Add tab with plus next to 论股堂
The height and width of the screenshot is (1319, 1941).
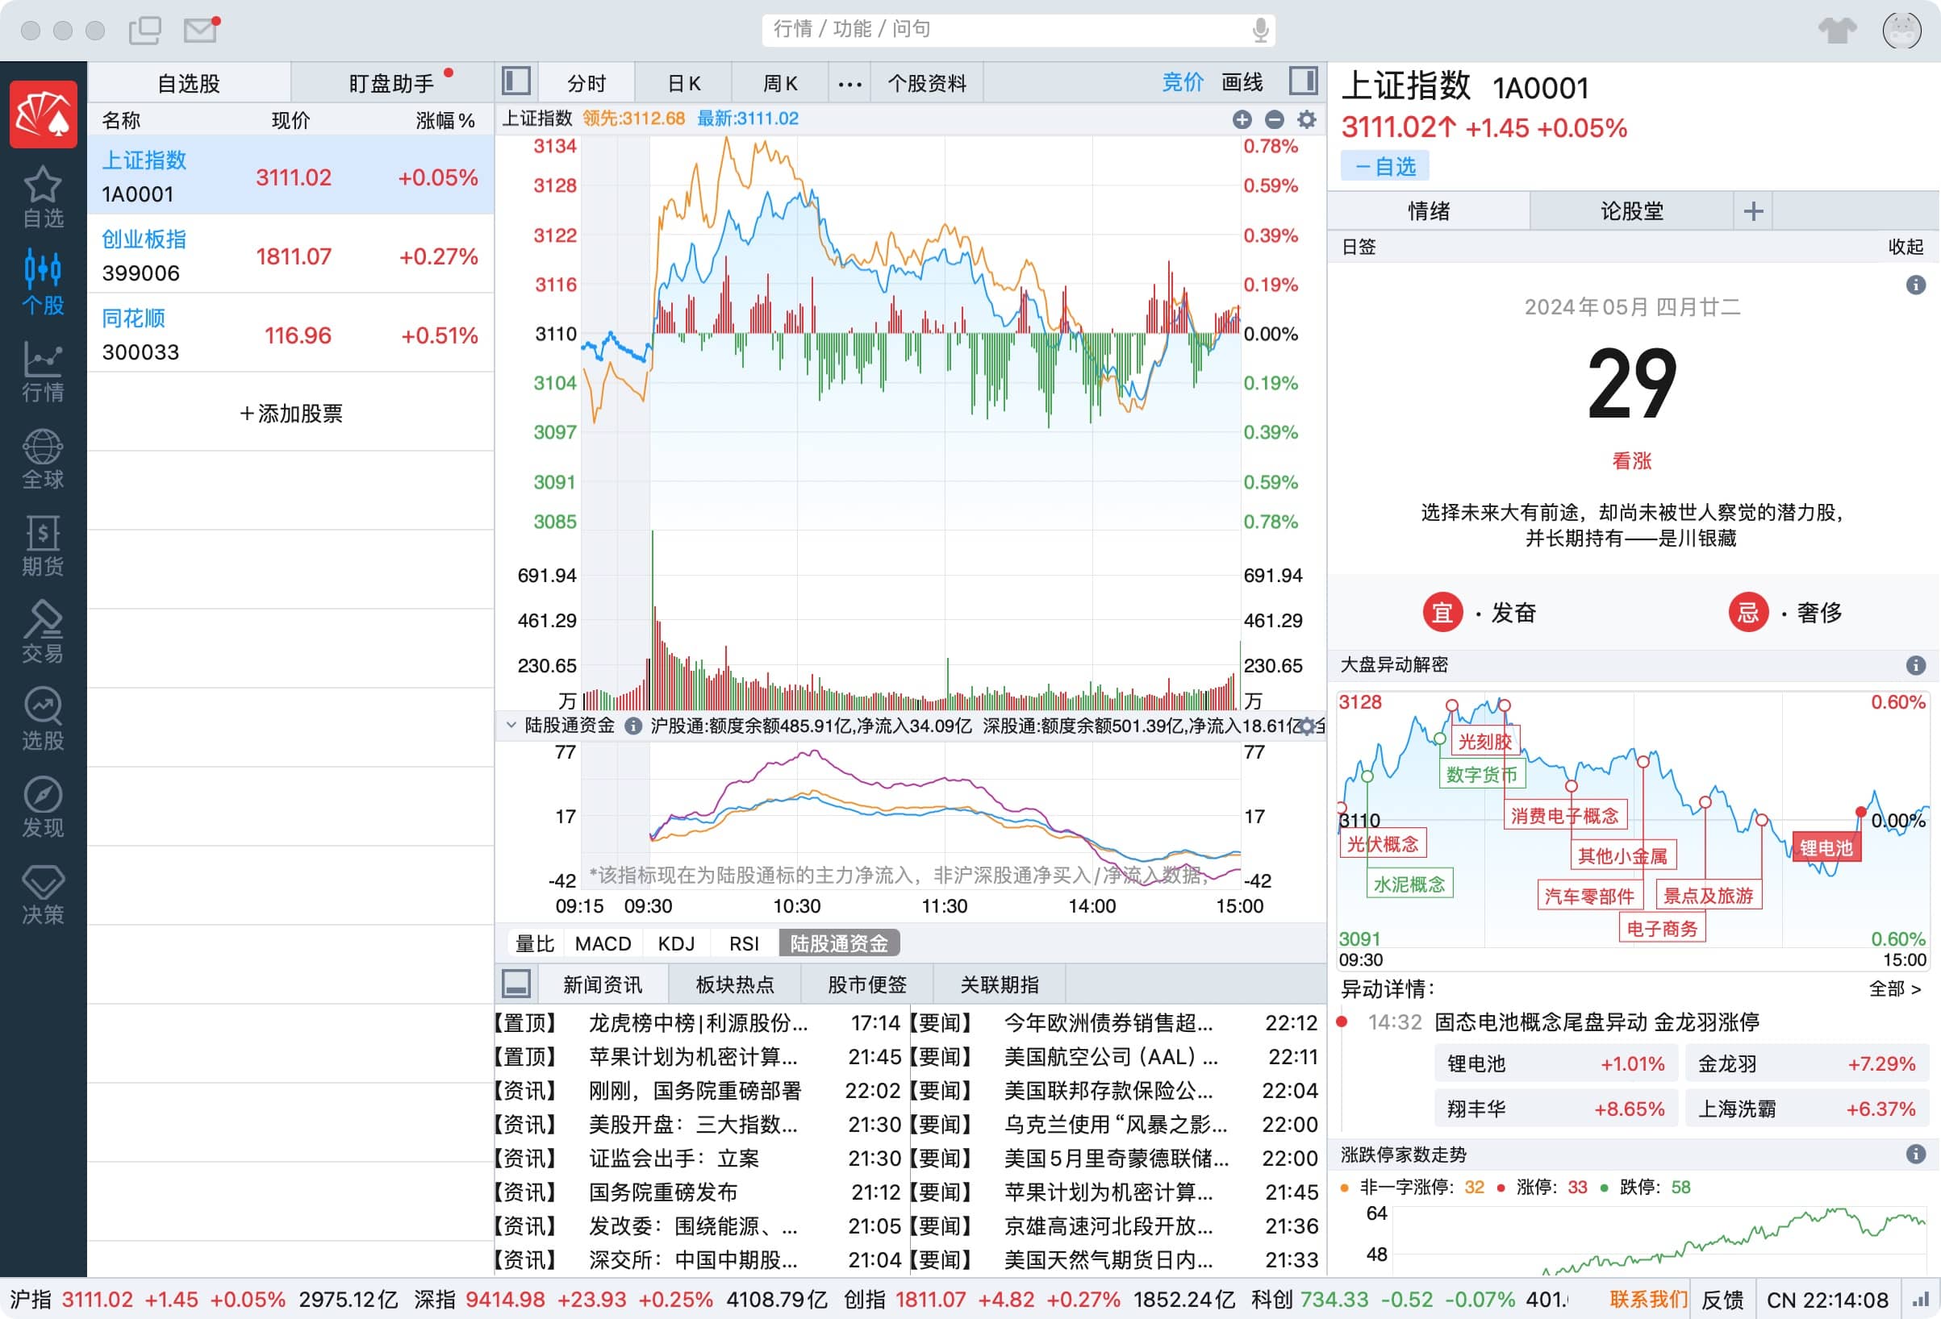(1753, 210)
